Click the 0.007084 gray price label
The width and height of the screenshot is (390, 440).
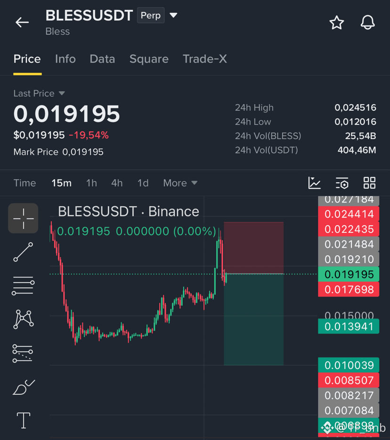[x=349, y=410]
